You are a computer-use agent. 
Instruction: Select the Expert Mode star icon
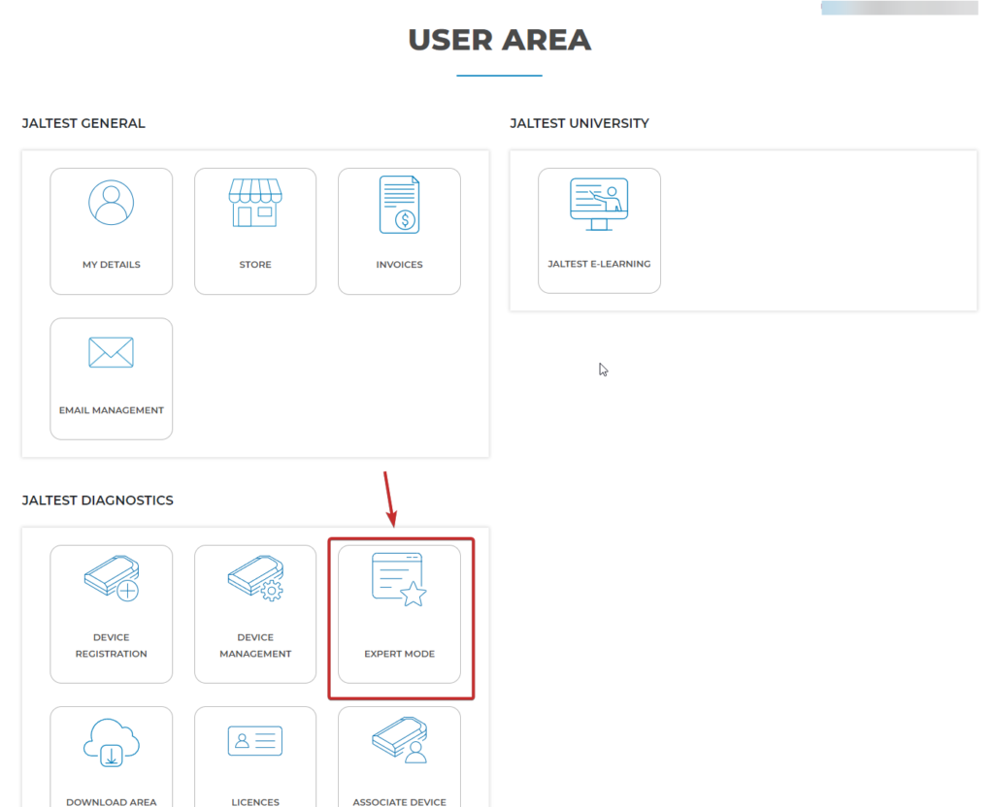pyautogui.click(x=399, y=580)
